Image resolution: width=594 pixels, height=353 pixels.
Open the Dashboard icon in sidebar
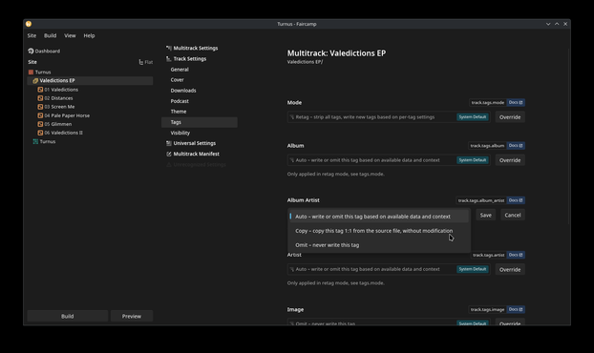31,52
